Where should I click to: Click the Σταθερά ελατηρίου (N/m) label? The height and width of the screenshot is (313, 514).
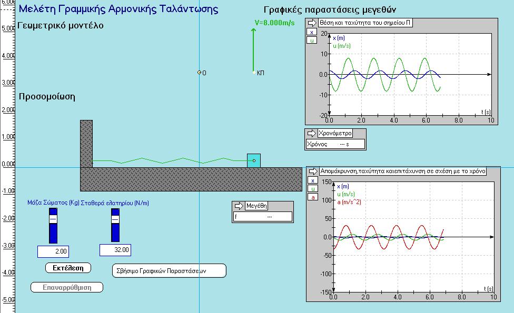(115, 203)
